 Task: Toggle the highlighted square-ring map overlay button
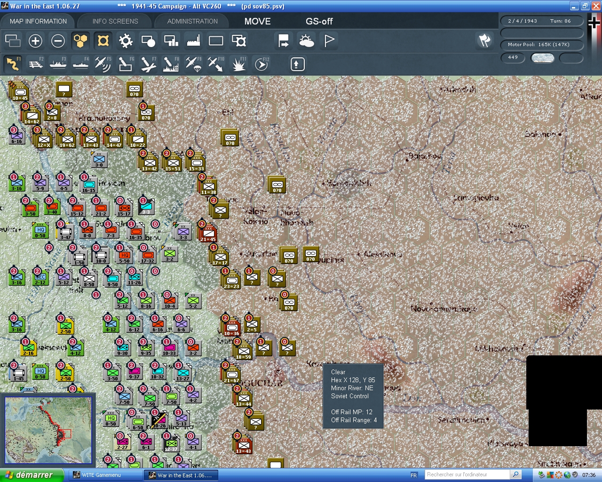pos(103,41)
